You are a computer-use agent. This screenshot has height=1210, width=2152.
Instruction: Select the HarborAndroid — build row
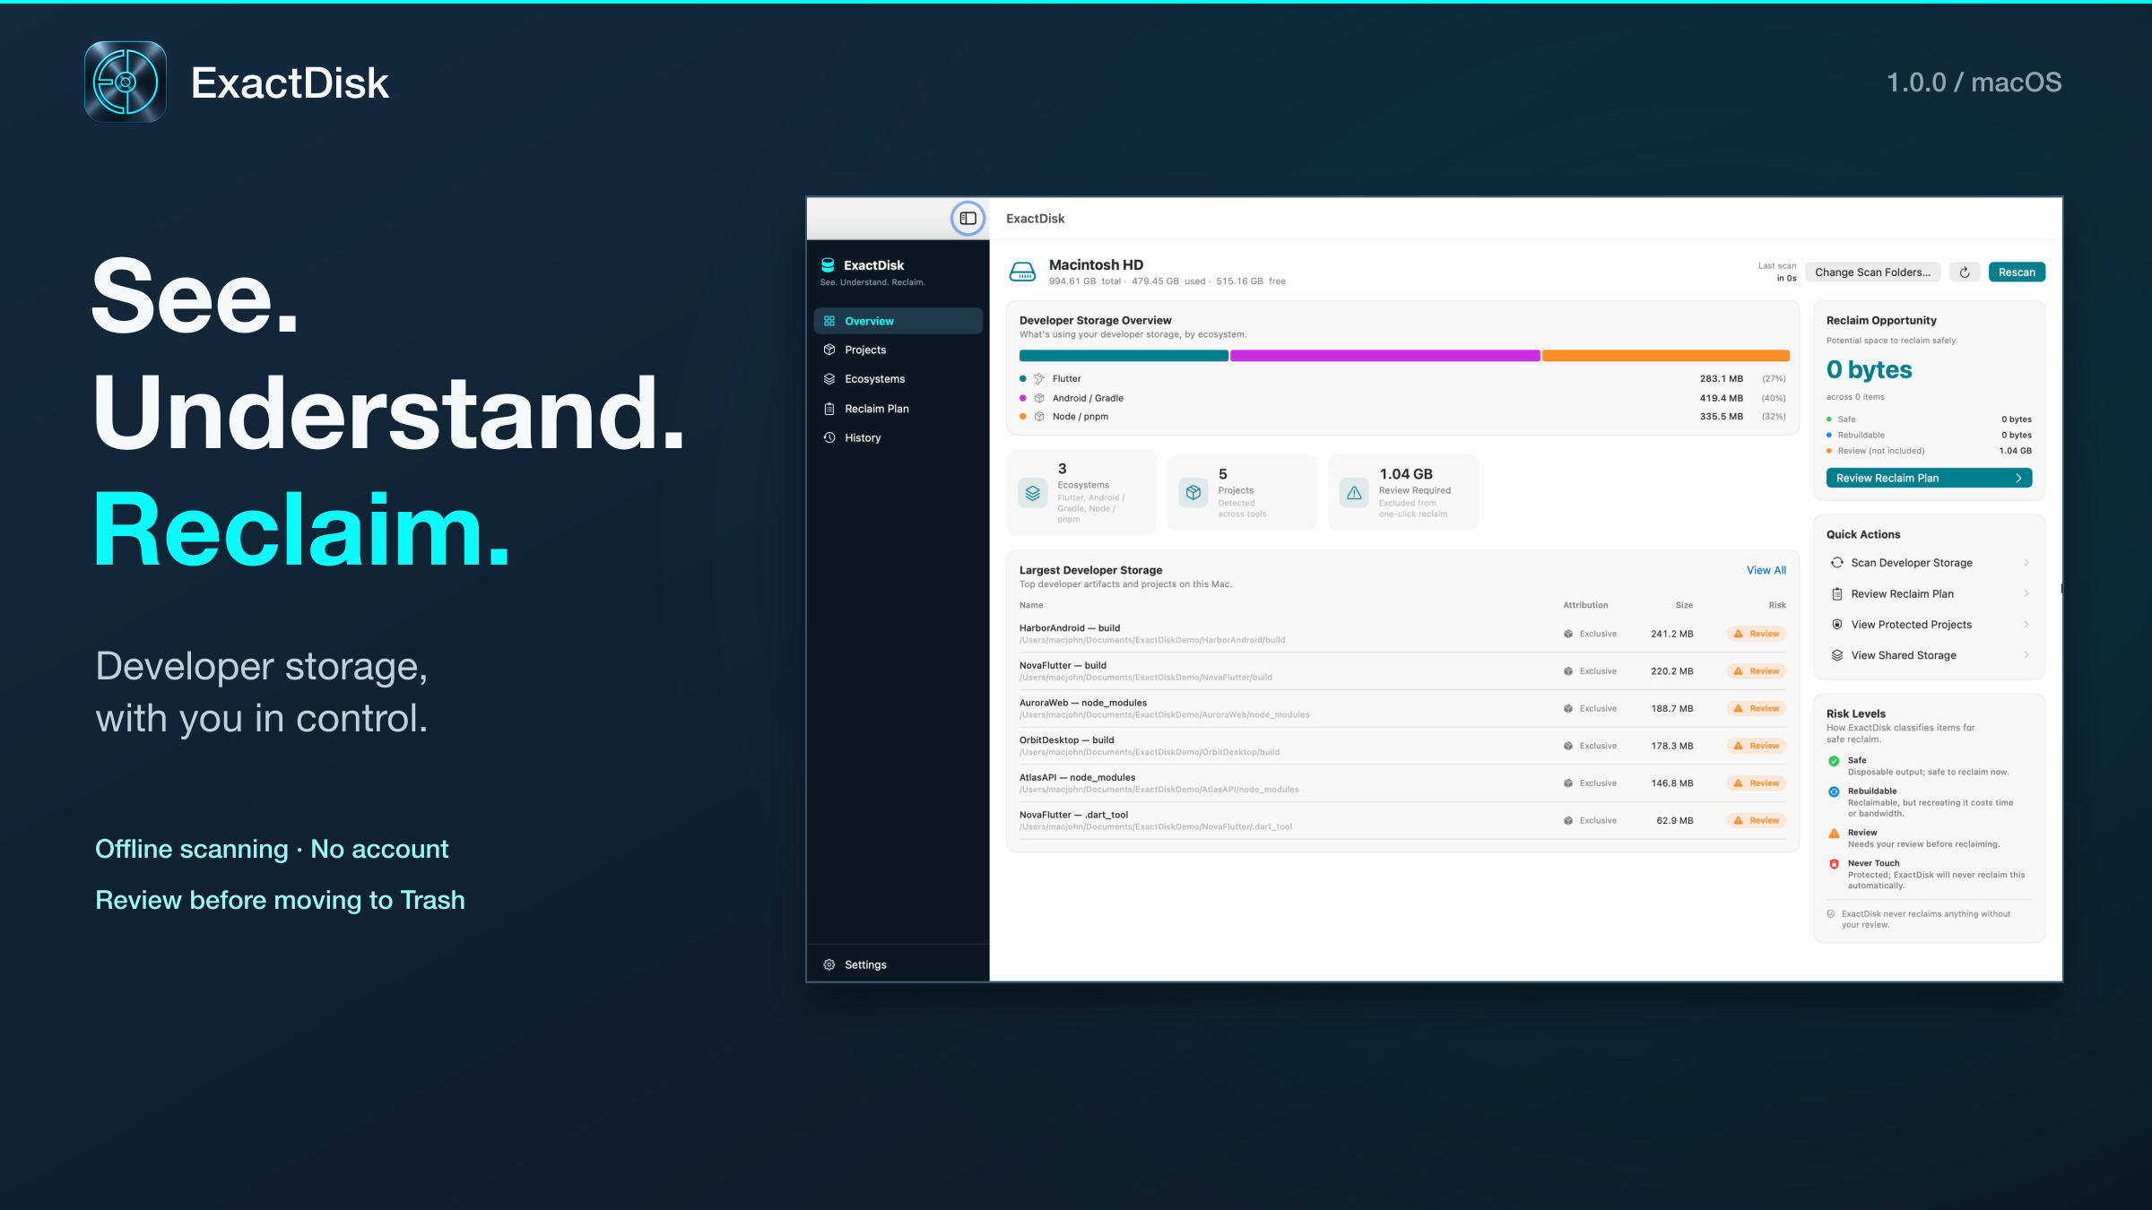(x=1402, y=634)
